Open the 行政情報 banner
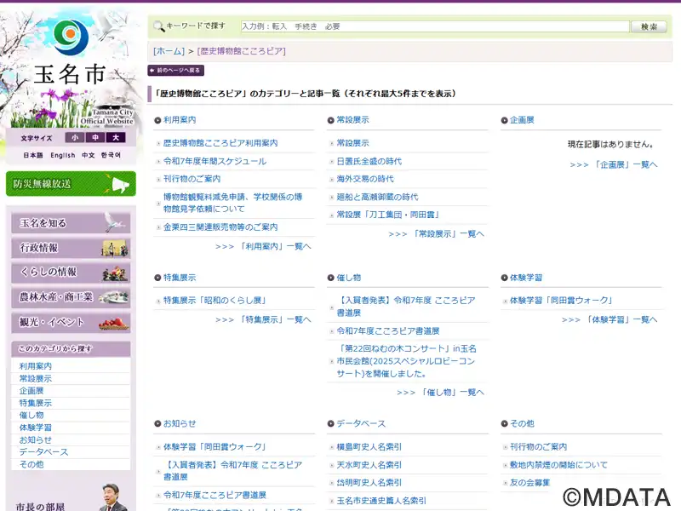 (x=71, y=248)
